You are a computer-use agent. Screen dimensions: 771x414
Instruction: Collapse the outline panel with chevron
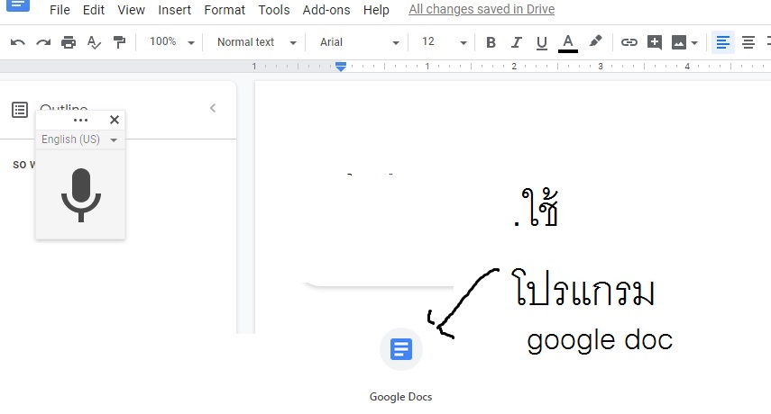tap(213, 108)
